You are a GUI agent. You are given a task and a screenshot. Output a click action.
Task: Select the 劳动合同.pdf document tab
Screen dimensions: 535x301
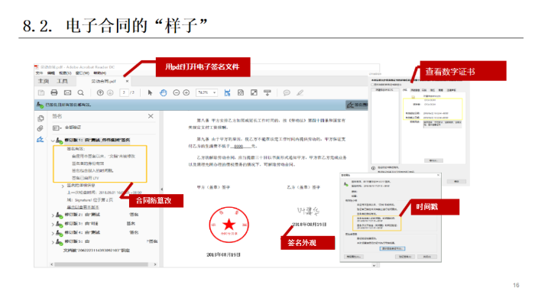[103, 81]
